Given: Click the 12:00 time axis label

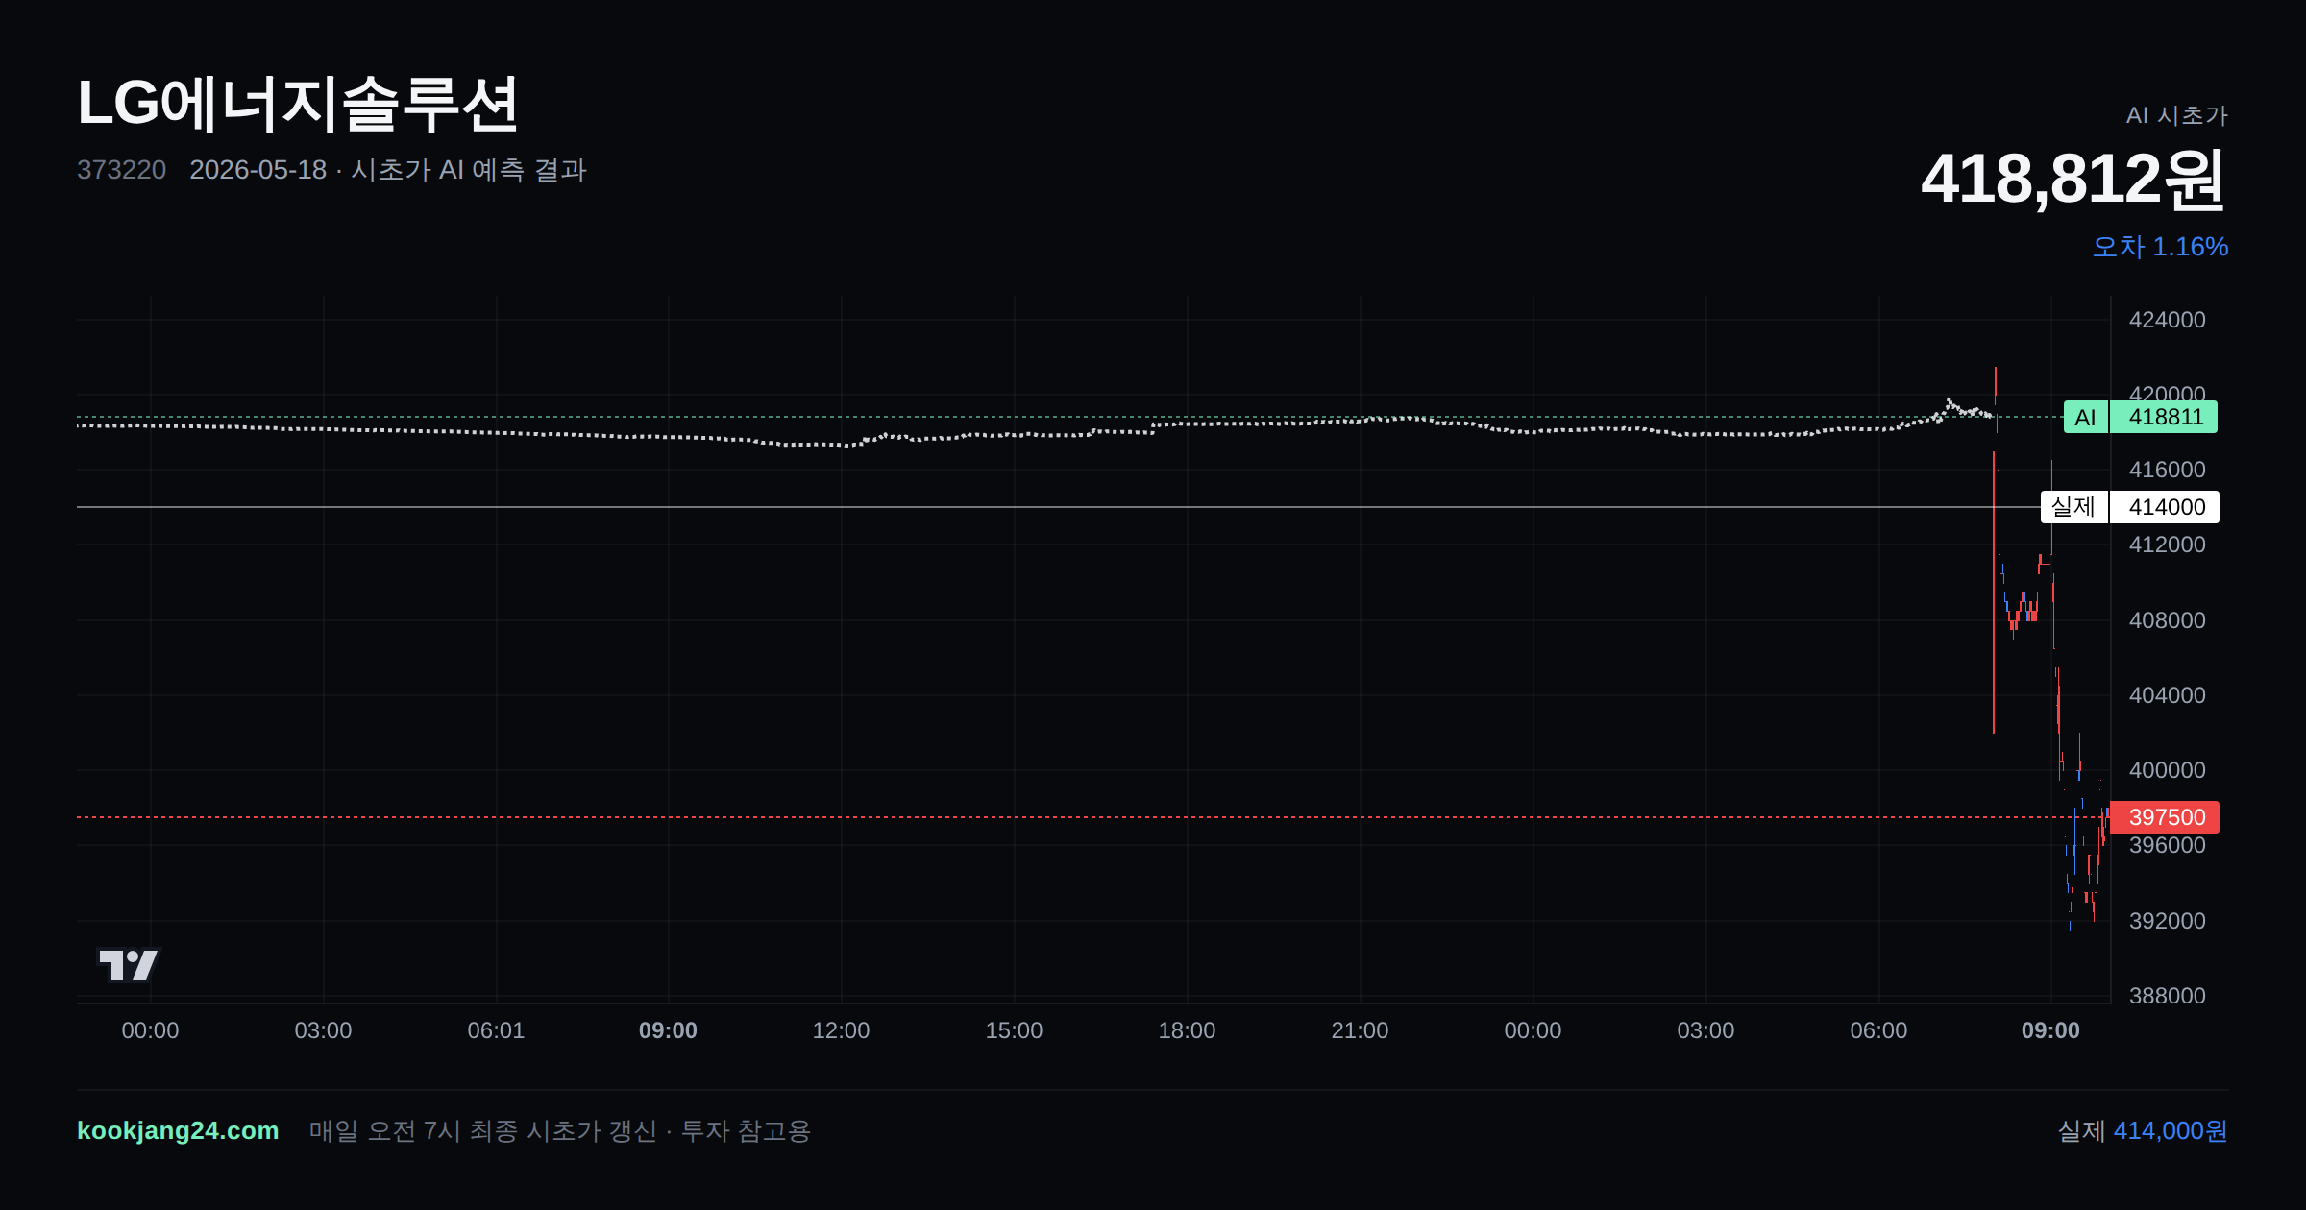Looking at the screenshot, I should 841,1030.
